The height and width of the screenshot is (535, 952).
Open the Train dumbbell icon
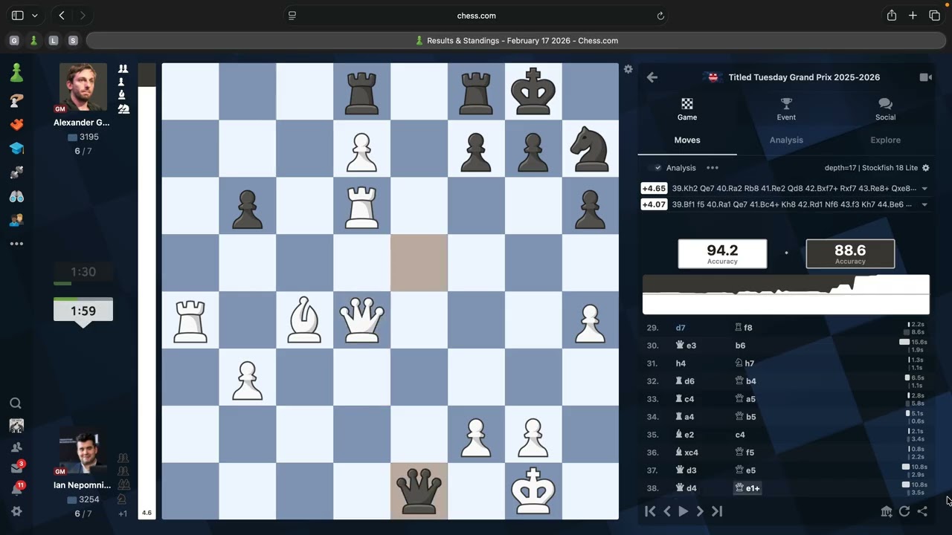tap(16, 172)
